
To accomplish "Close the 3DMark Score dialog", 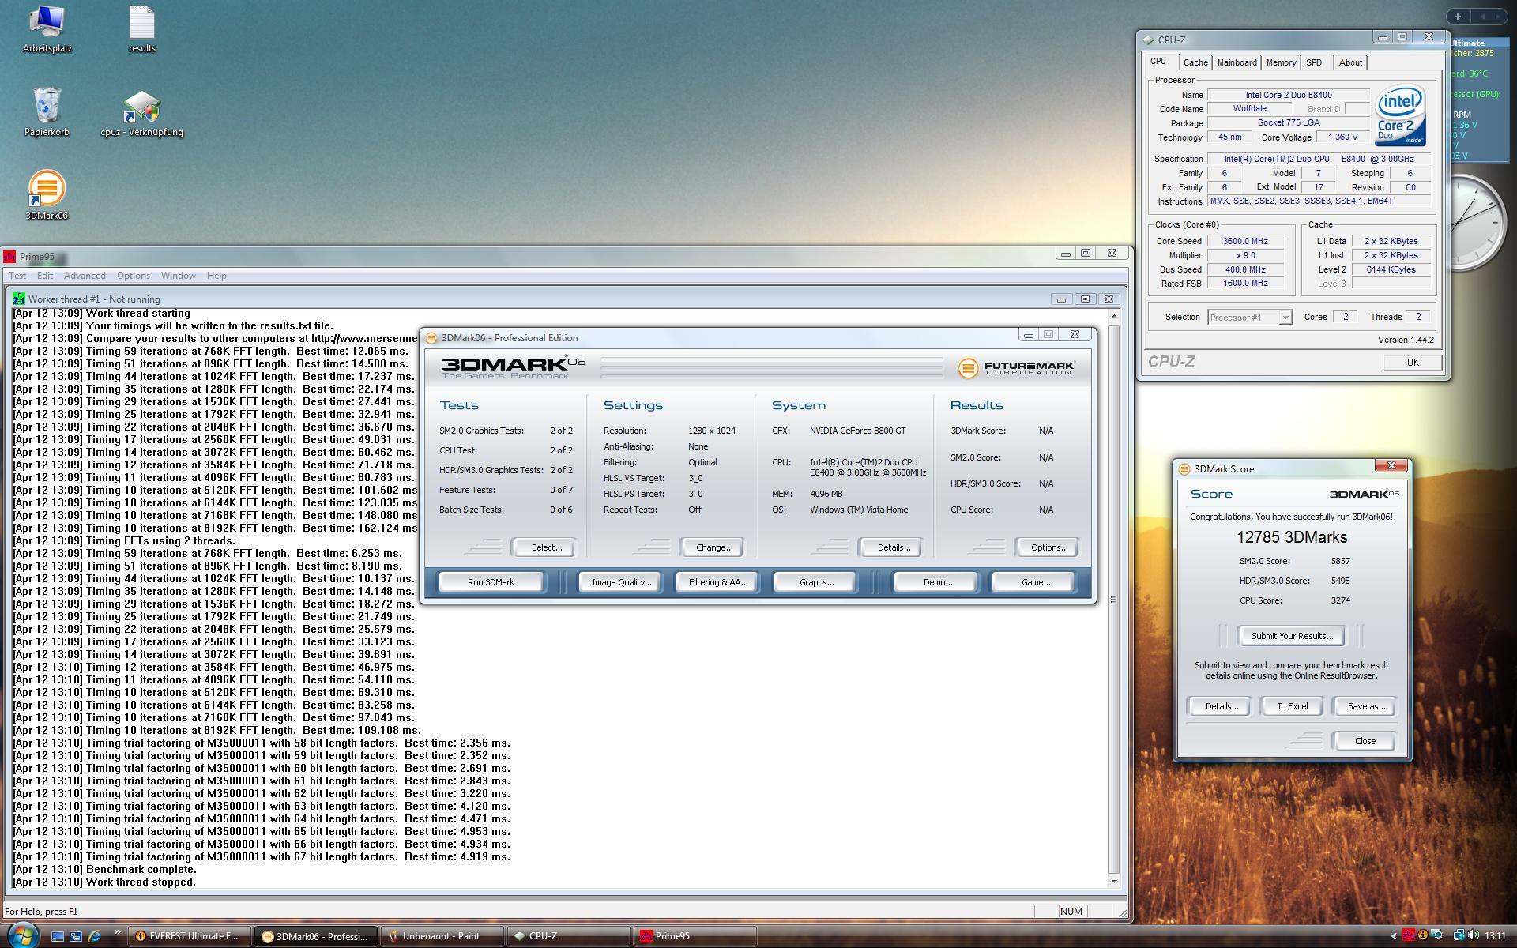I will point(1365,741).
